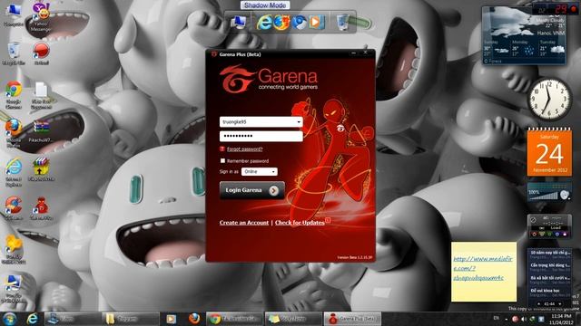Open the media player taskbar icon
581x326 pixels.
click(171, 319)
